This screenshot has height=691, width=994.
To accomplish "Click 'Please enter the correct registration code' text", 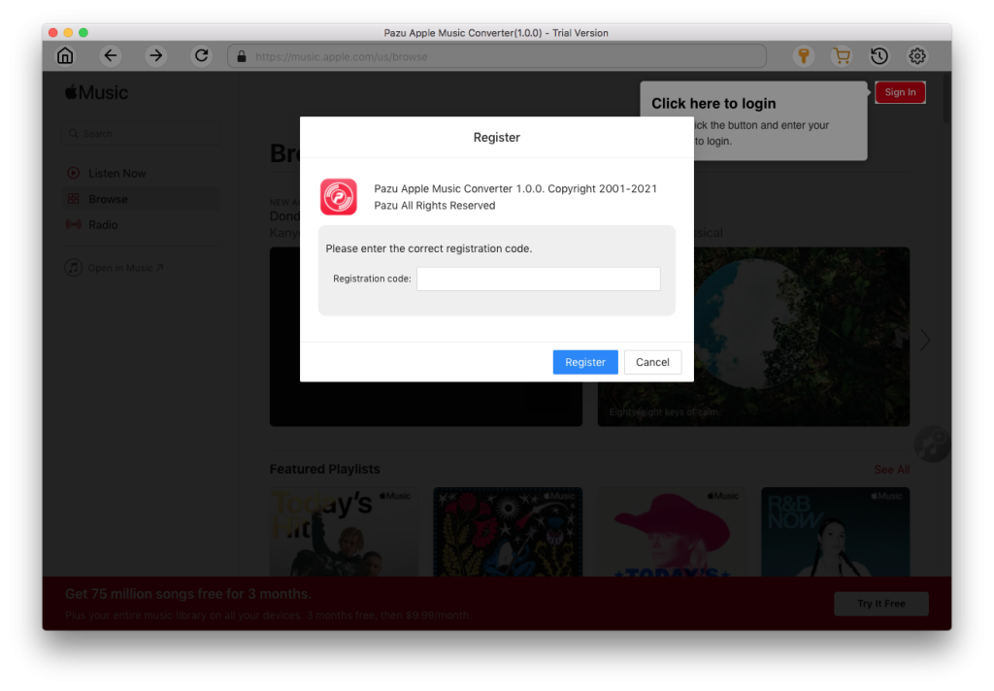I will 429,248.
